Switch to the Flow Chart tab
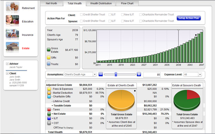Image resolution: width=215 pixels, height=134 pixels. [x=127, y=3]
